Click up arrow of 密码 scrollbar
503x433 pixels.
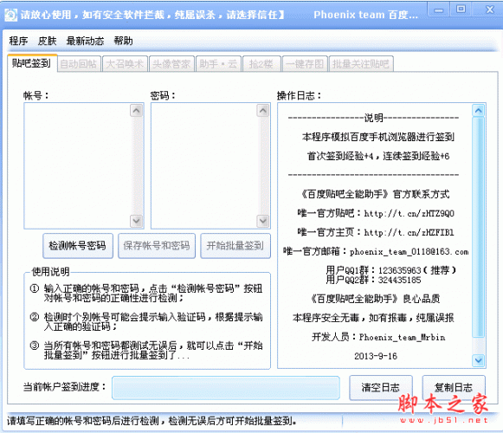(263, 111)
